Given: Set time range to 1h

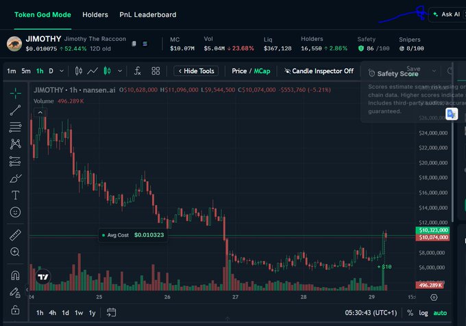Looking at the screenshot, I should coord(40,312).
